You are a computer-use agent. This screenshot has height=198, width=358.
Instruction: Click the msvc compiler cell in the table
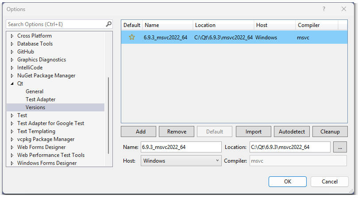tap(303, 38)
